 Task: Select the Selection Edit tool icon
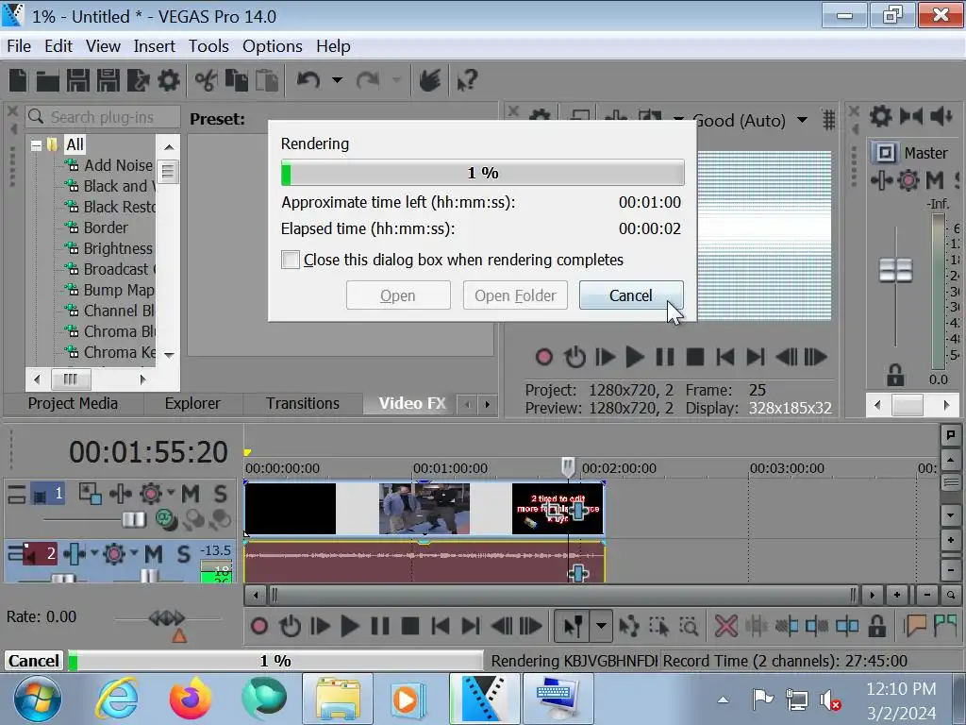coord(658,627)
